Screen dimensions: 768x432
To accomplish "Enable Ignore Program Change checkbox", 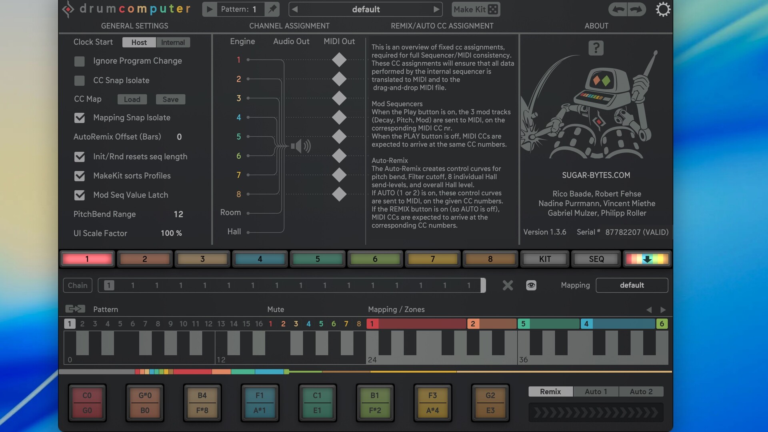I will 80,61.
